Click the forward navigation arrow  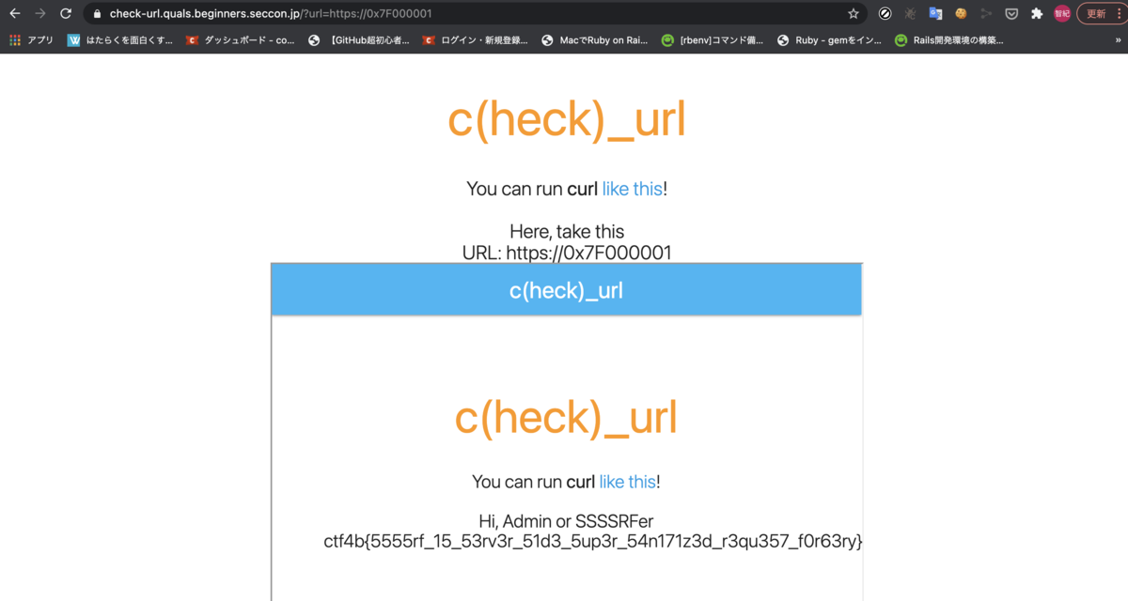tap(40, 14)
